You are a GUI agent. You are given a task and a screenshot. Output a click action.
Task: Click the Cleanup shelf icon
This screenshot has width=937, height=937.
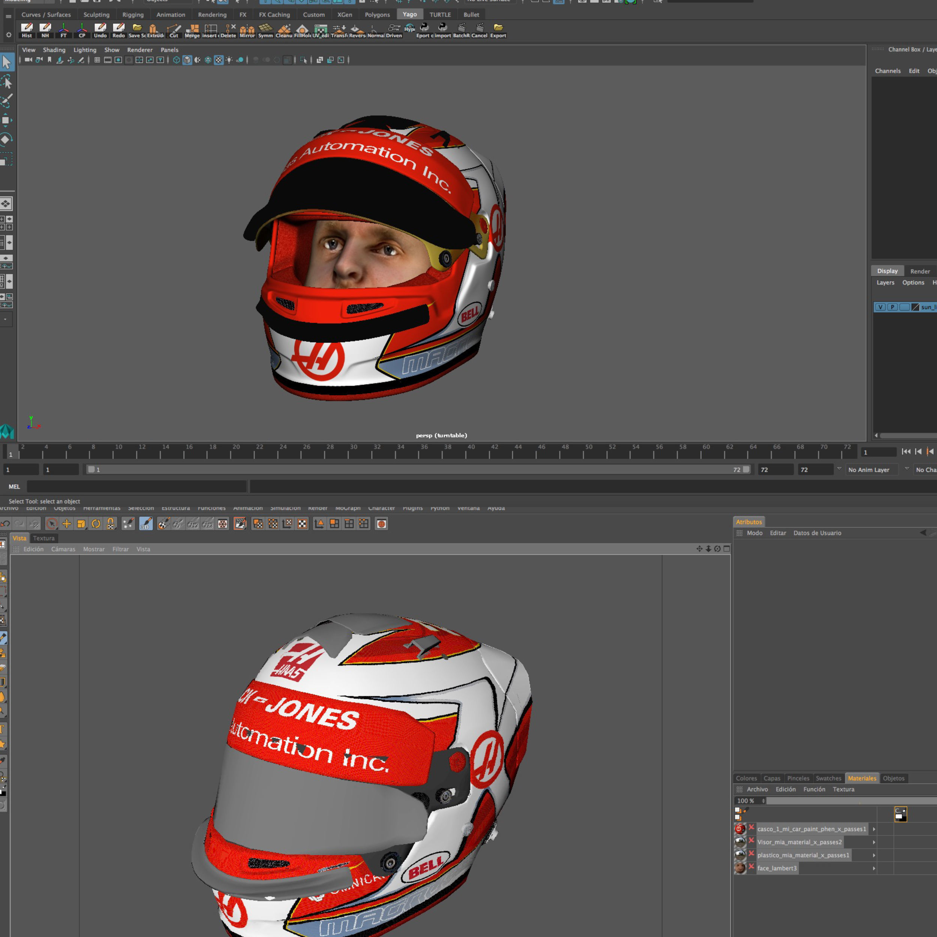click(284, 30)
